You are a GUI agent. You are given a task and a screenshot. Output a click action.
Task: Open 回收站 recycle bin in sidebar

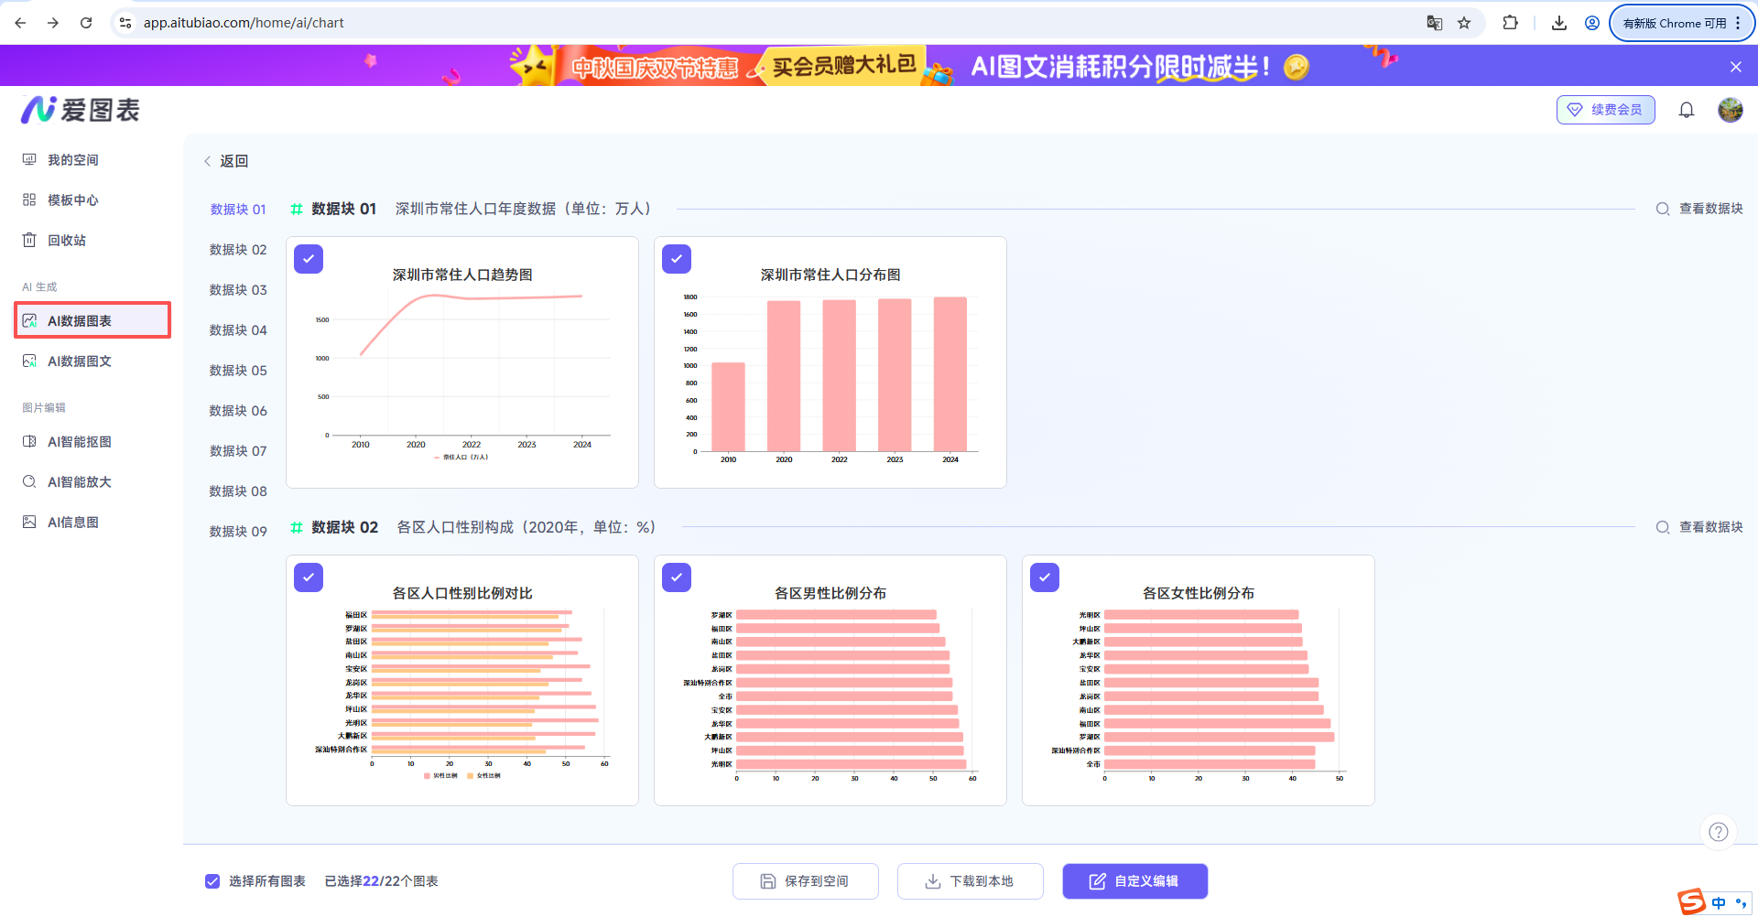(x=66, y=241)
